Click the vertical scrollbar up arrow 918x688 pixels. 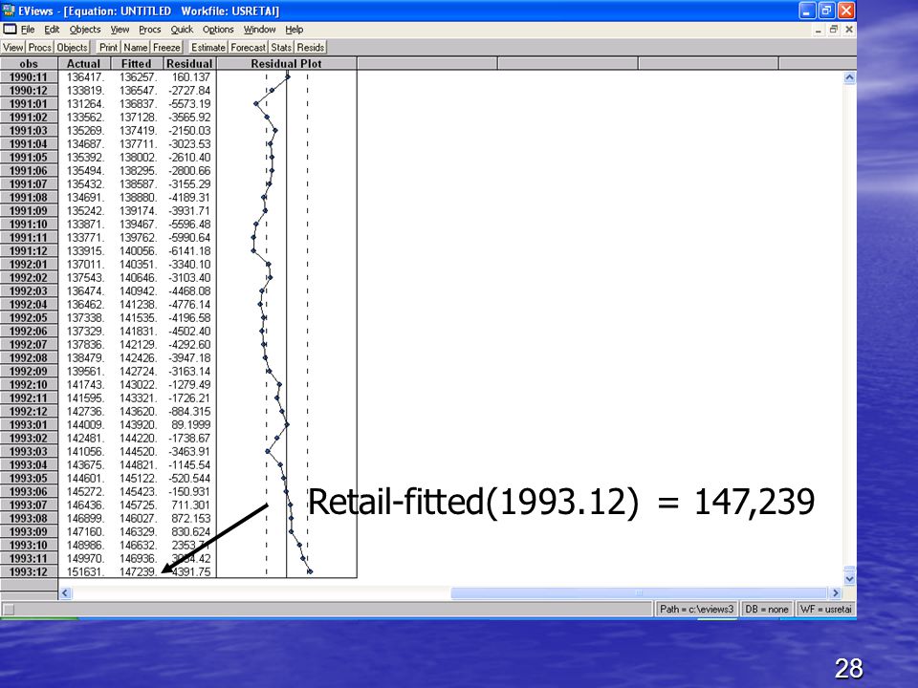pyautogui.click(x=849, y=77)
